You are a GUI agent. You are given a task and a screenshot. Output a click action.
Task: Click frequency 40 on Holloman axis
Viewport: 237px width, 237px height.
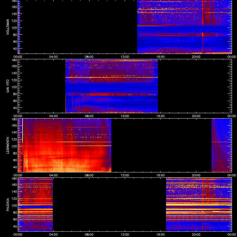click(x=15, y=49)
